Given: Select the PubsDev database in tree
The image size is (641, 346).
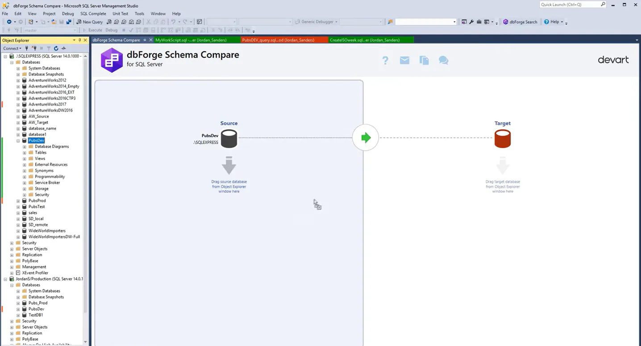Looking at the screenshot, I should click(x=37, y=140).
